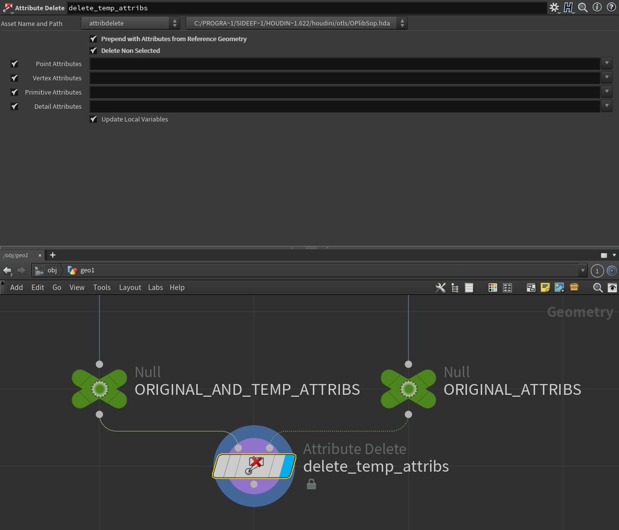Viewport: 619px width, 530px height.
Task: Navigate to obj in path bar
Action: pyautogui.click(x=46, y=270)
